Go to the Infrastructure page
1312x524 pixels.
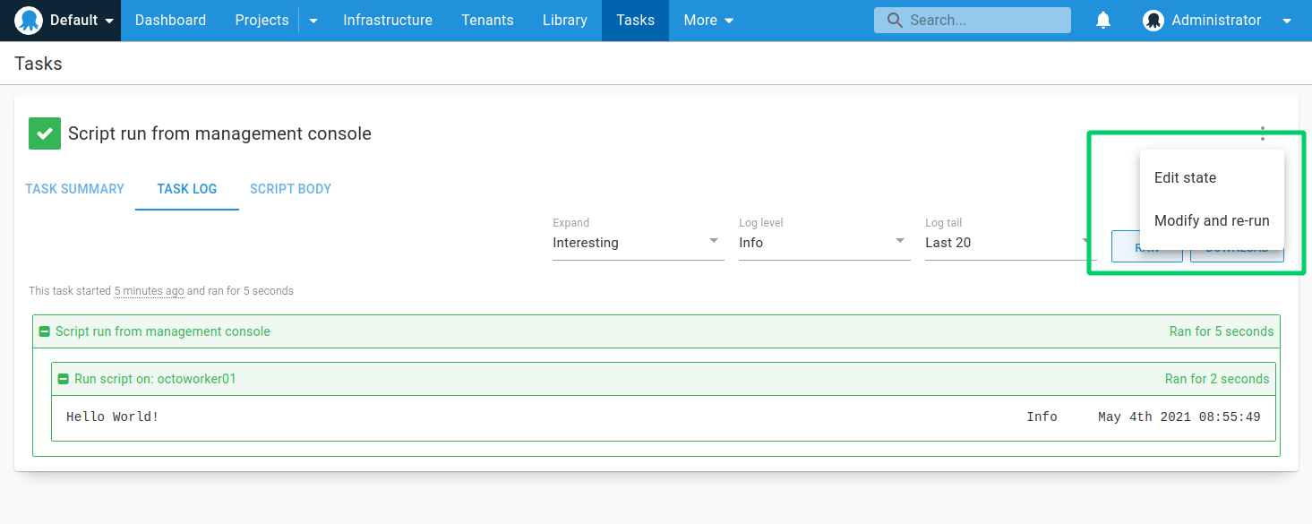tap(387, 21)
